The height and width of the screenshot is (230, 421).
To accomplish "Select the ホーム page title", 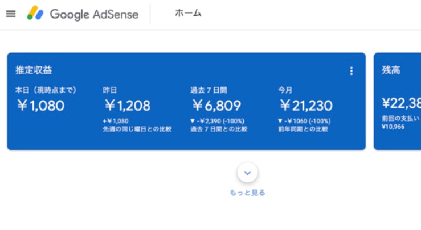I will tap(188, 13).
